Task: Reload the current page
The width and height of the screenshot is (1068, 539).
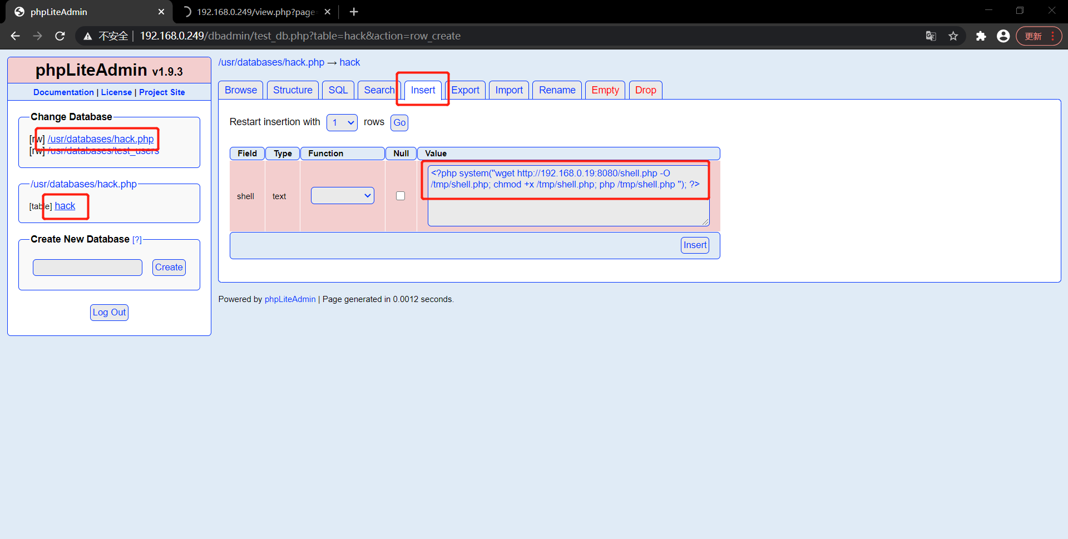Action: 60,36
